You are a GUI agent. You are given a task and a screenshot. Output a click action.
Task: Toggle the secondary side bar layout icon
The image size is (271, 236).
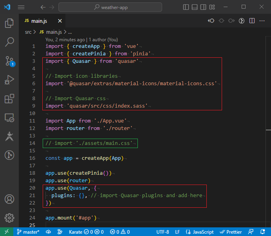click(x=203, y=7)
